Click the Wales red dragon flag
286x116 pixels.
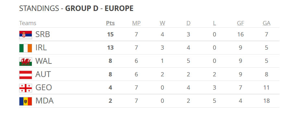coord(26,62)
